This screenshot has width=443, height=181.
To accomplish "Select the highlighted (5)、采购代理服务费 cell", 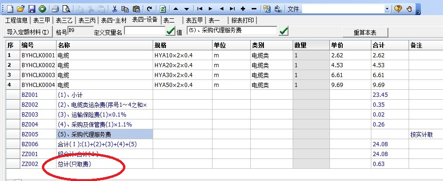I will click(105, 134).
